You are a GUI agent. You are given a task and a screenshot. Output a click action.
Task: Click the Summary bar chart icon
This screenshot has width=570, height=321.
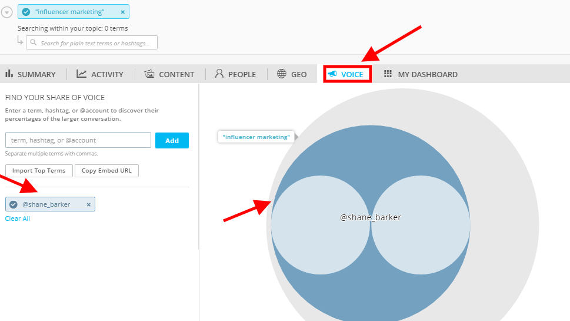tap(9, 74)
